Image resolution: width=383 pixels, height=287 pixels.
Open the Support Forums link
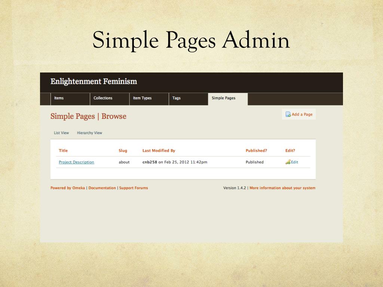click(134, 188)
